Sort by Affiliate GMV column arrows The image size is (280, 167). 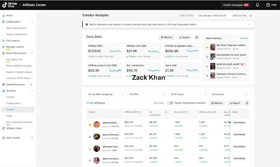142,112
